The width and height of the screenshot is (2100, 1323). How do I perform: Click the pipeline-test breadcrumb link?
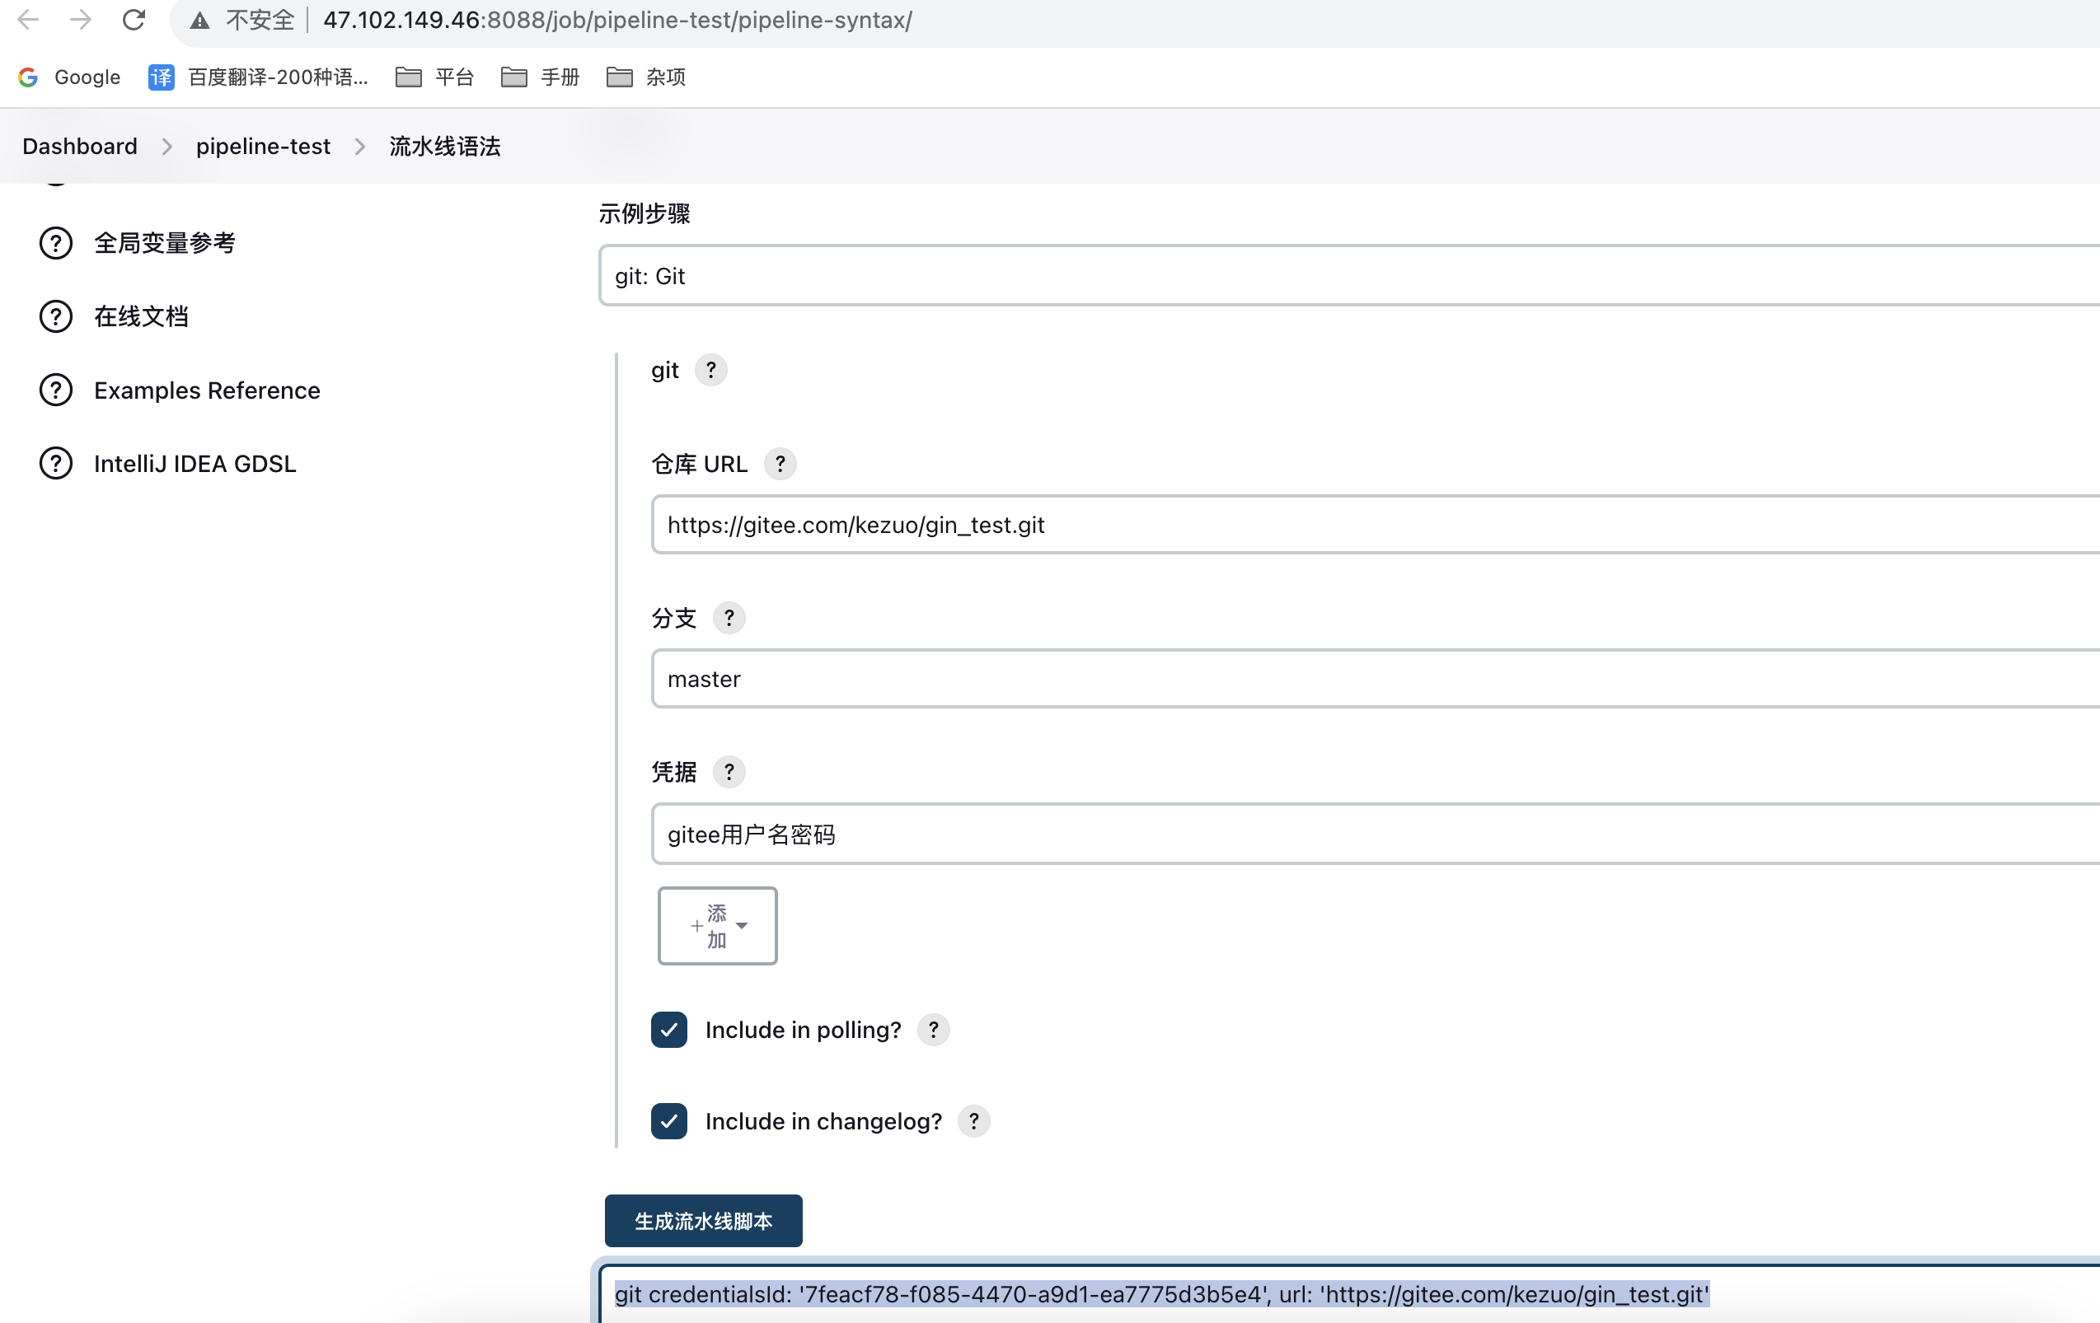[264, 147]
